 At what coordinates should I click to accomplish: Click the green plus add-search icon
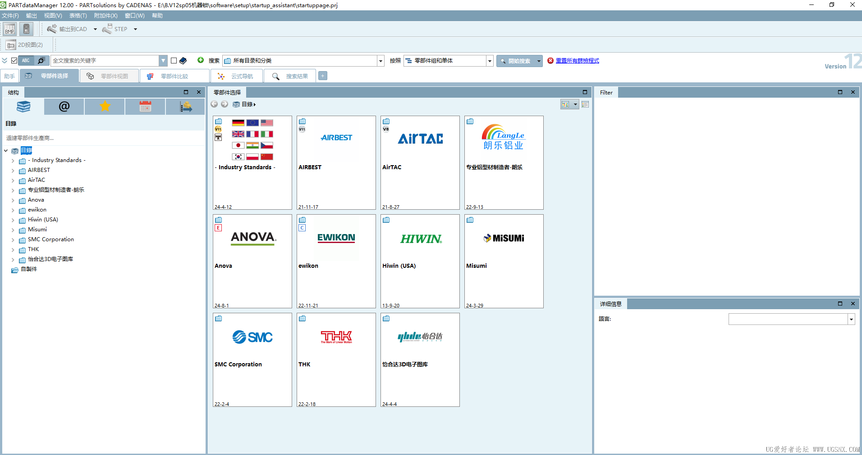click(x=201, y=60)
